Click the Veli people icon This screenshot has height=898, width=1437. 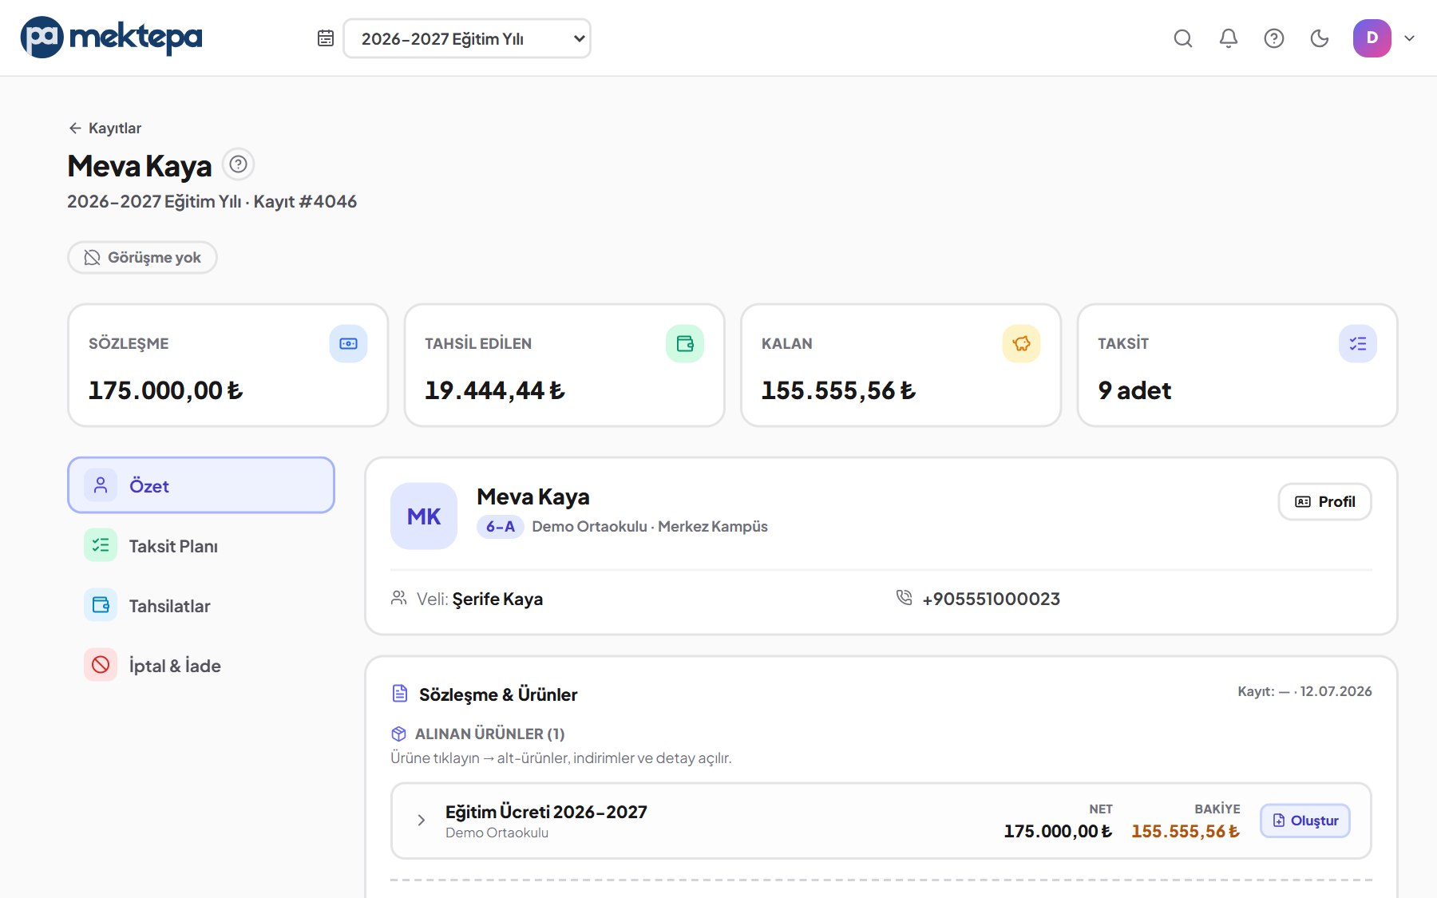pos(399,598)
